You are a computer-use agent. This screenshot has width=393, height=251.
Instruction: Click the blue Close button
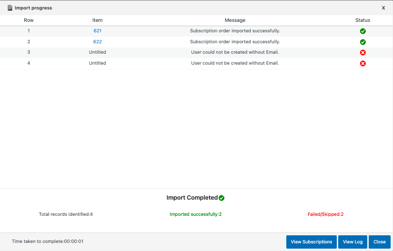click(380, 242)
